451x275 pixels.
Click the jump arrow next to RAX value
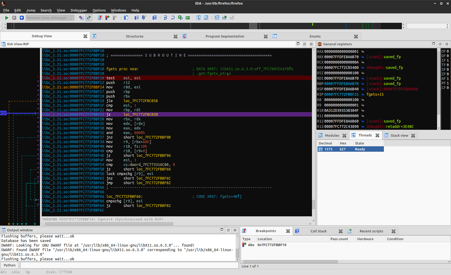pyautogui.click(x=363, y=51)
